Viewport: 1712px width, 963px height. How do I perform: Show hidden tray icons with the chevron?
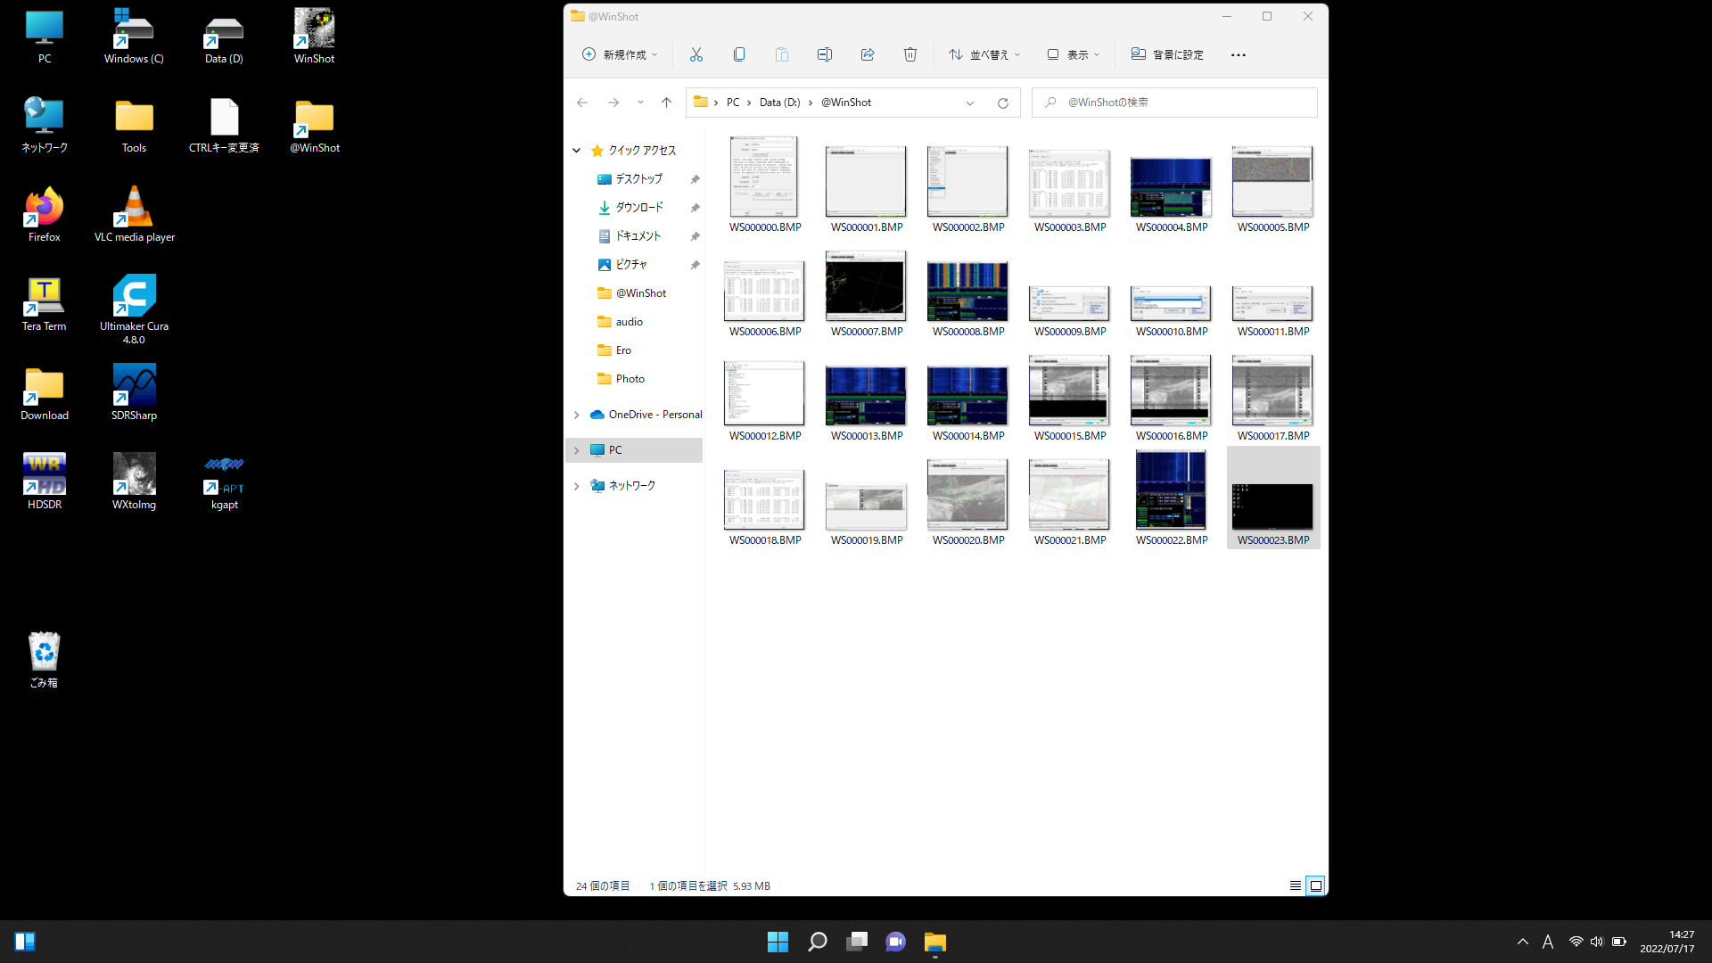pyautogui.click(x=1523, y=942)
